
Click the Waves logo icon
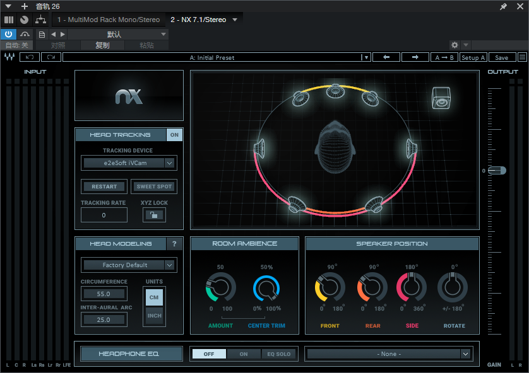[x=9, y=57]
